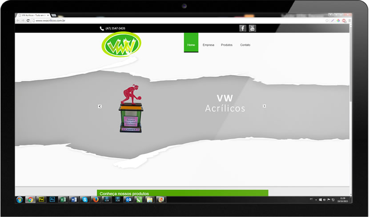Click the green VW logo
The height and width of the screenshot is (217, 369).
[121, 44]
